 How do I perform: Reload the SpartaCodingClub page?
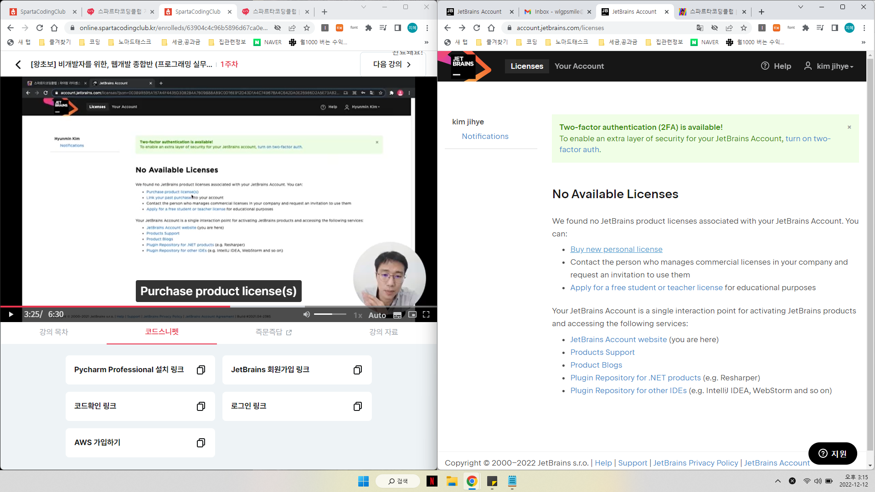[x=40, y=28]
